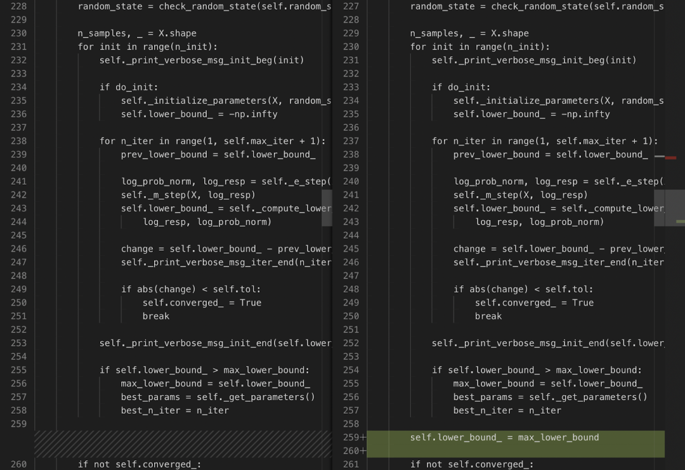Click the red marker in the diff overview ruler
685x470 pixels.
coord(670,158)
